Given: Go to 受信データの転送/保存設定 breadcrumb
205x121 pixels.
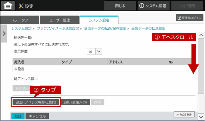Looking at the screenshot, I should 105,28.
